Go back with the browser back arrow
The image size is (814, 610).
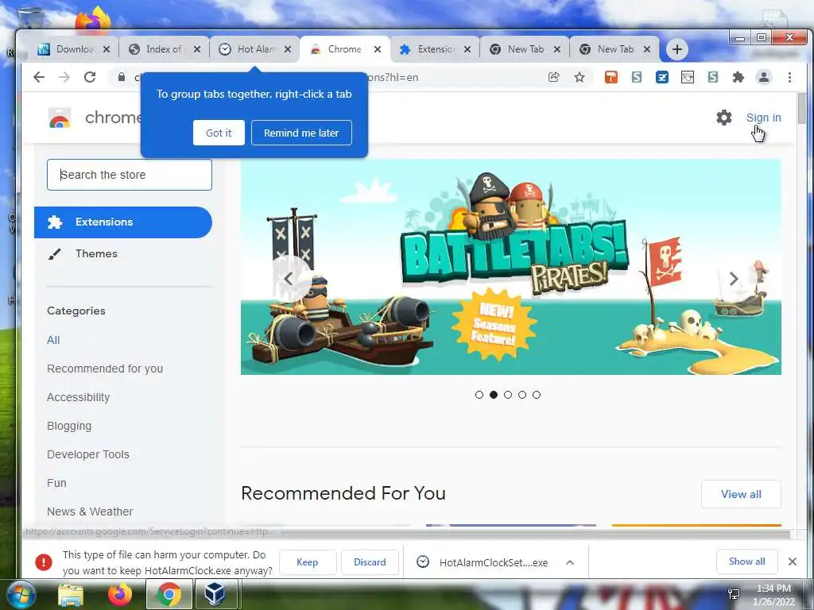[x=39, y=77]
